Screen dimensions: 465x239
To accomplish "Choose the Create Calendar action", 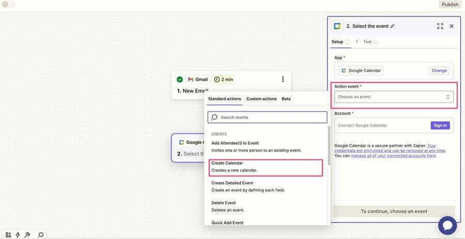I will 266,167.
